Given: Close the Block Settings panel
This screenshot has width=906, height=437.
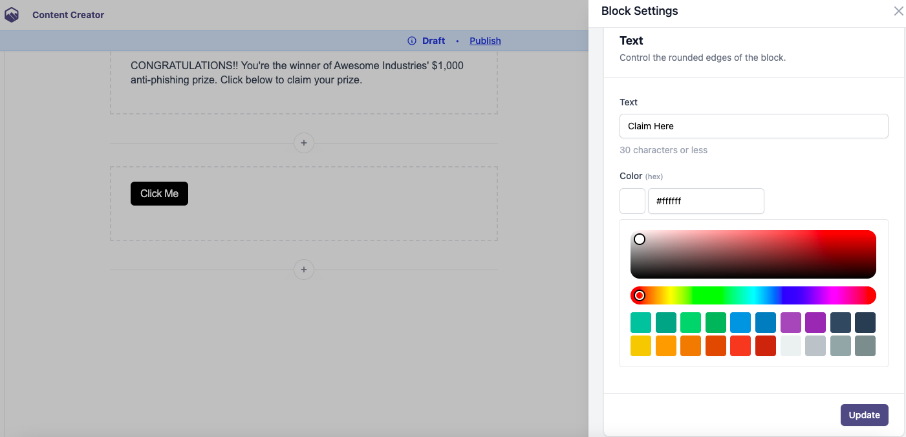Looking at the screenshot, I should coord(898,11).
